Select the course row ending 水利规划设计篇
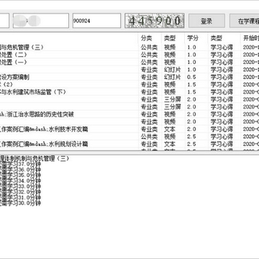This screenshot has width=259, height=259. (x=129, y=144)
